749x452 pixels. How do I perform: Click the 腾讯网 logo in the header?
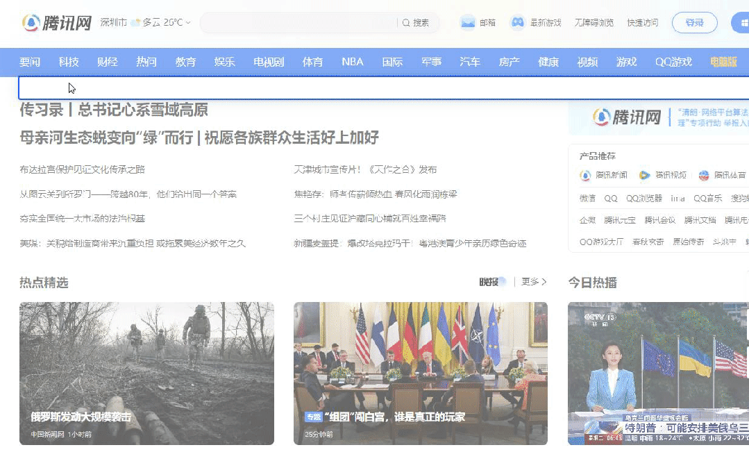57,22
